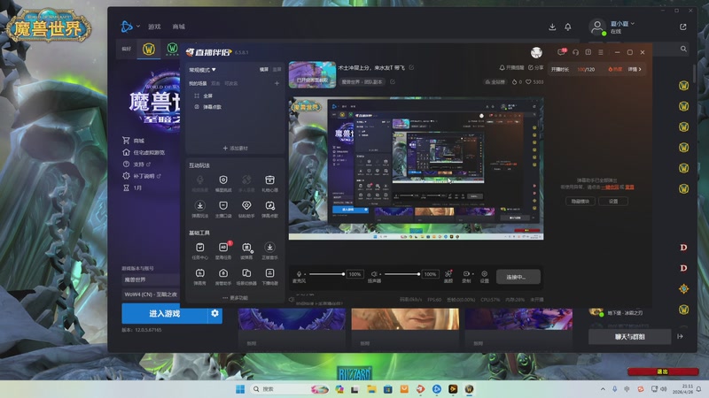Screen dimensions: 709x398
Task: Open 聊天与群组 chat button
Action: tap(629, 337)
